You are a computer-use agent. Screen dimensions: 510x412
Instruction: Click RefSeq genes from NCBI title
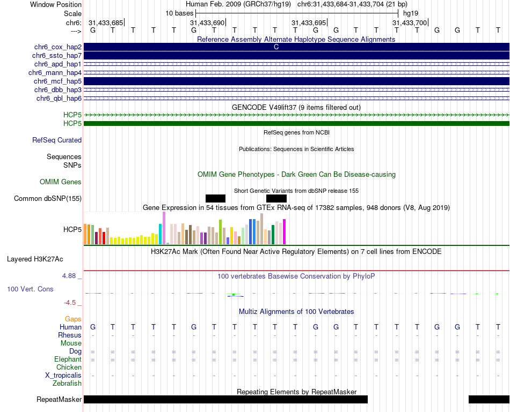point(296,132)
